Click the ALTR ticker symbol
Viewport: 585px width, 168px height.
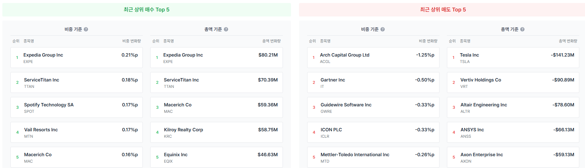465,111
